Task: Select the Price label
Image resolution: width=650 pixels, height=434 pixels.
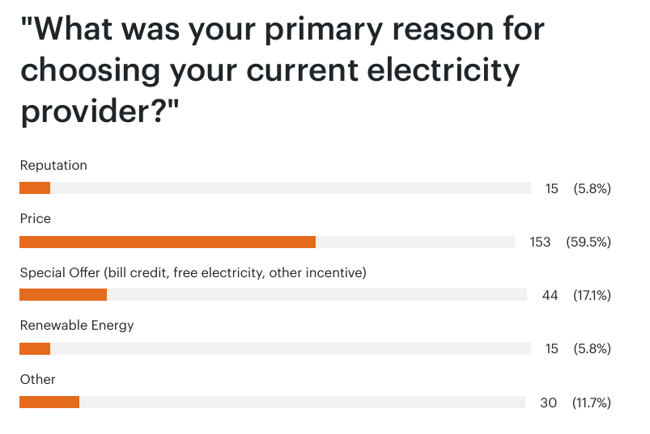Action: click(x=36, y=218)
